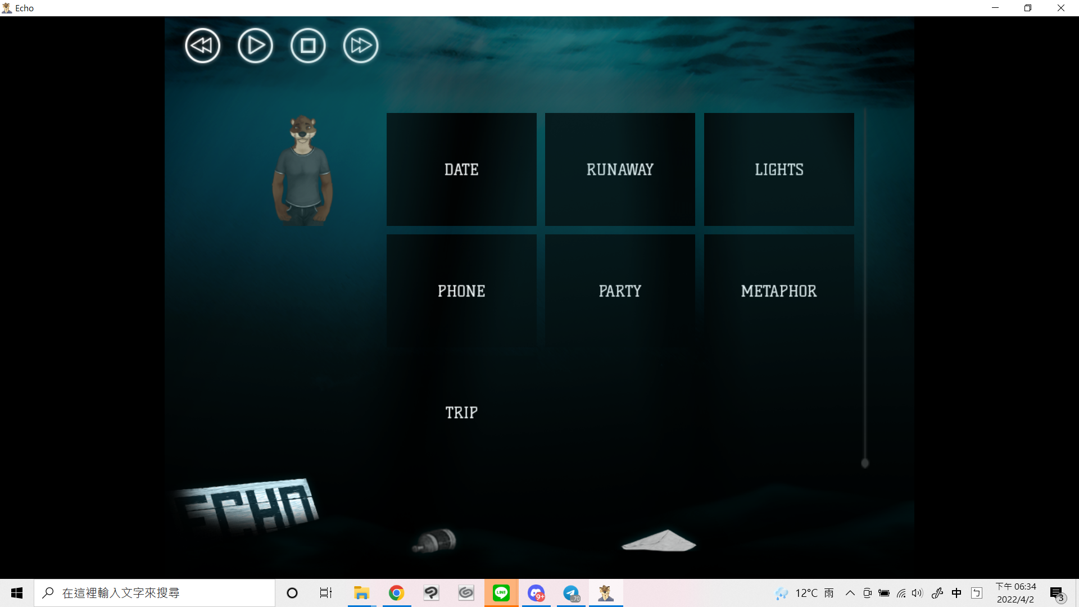Open Cortana circle icon on taskbar
Image resolution: width=1079 pixels, height=607 pixels.
click(x=292, y=593)
